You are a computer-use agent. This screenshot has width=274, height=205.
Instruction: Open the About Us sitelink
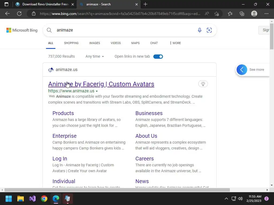point(146,136)
